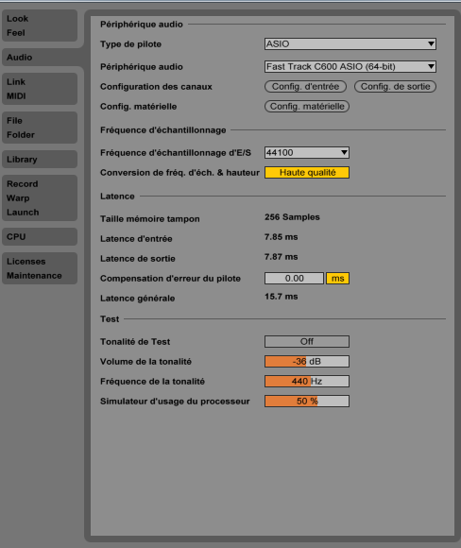This screenshot has height=548, width=461.
Task: Switch to the CPU tab
Action: tap(40, 236)
